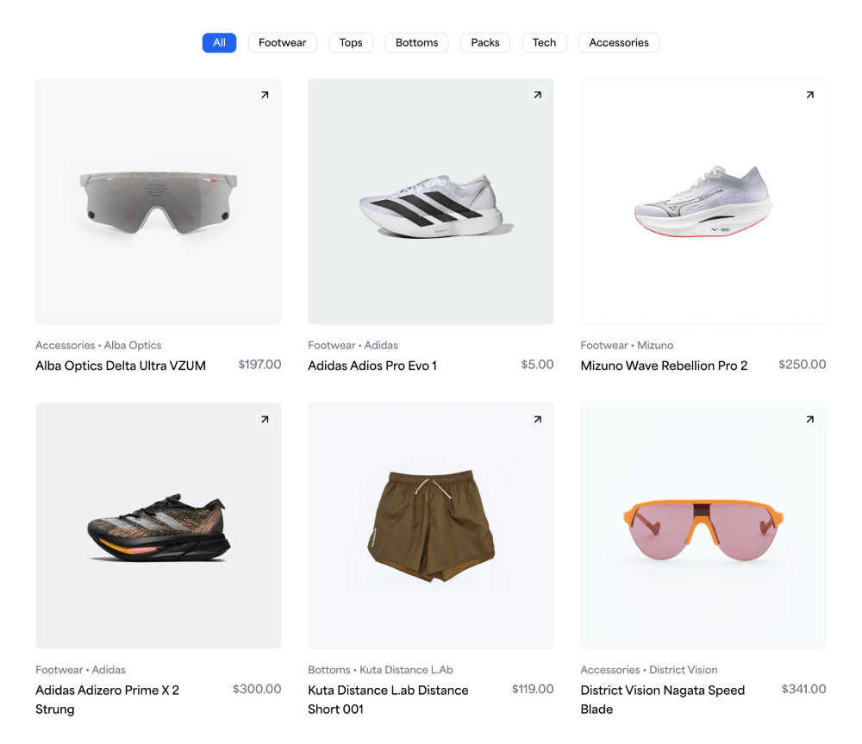Click 'Footwear • Mizuno' label

(x=627, y=346)
